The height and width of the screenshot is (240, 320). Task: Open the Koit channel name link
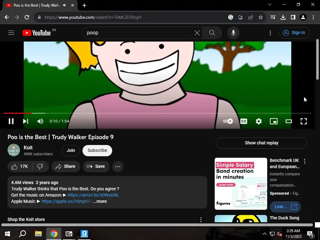(28, 147)
